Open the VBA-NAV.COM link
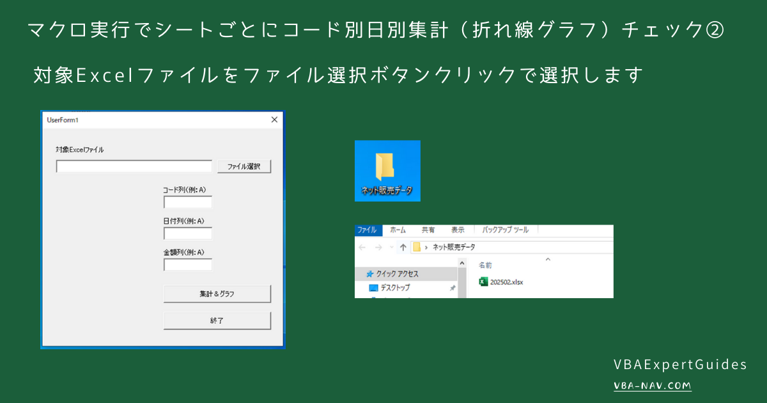This screenshot has width=767, height=403. point(652,386)
